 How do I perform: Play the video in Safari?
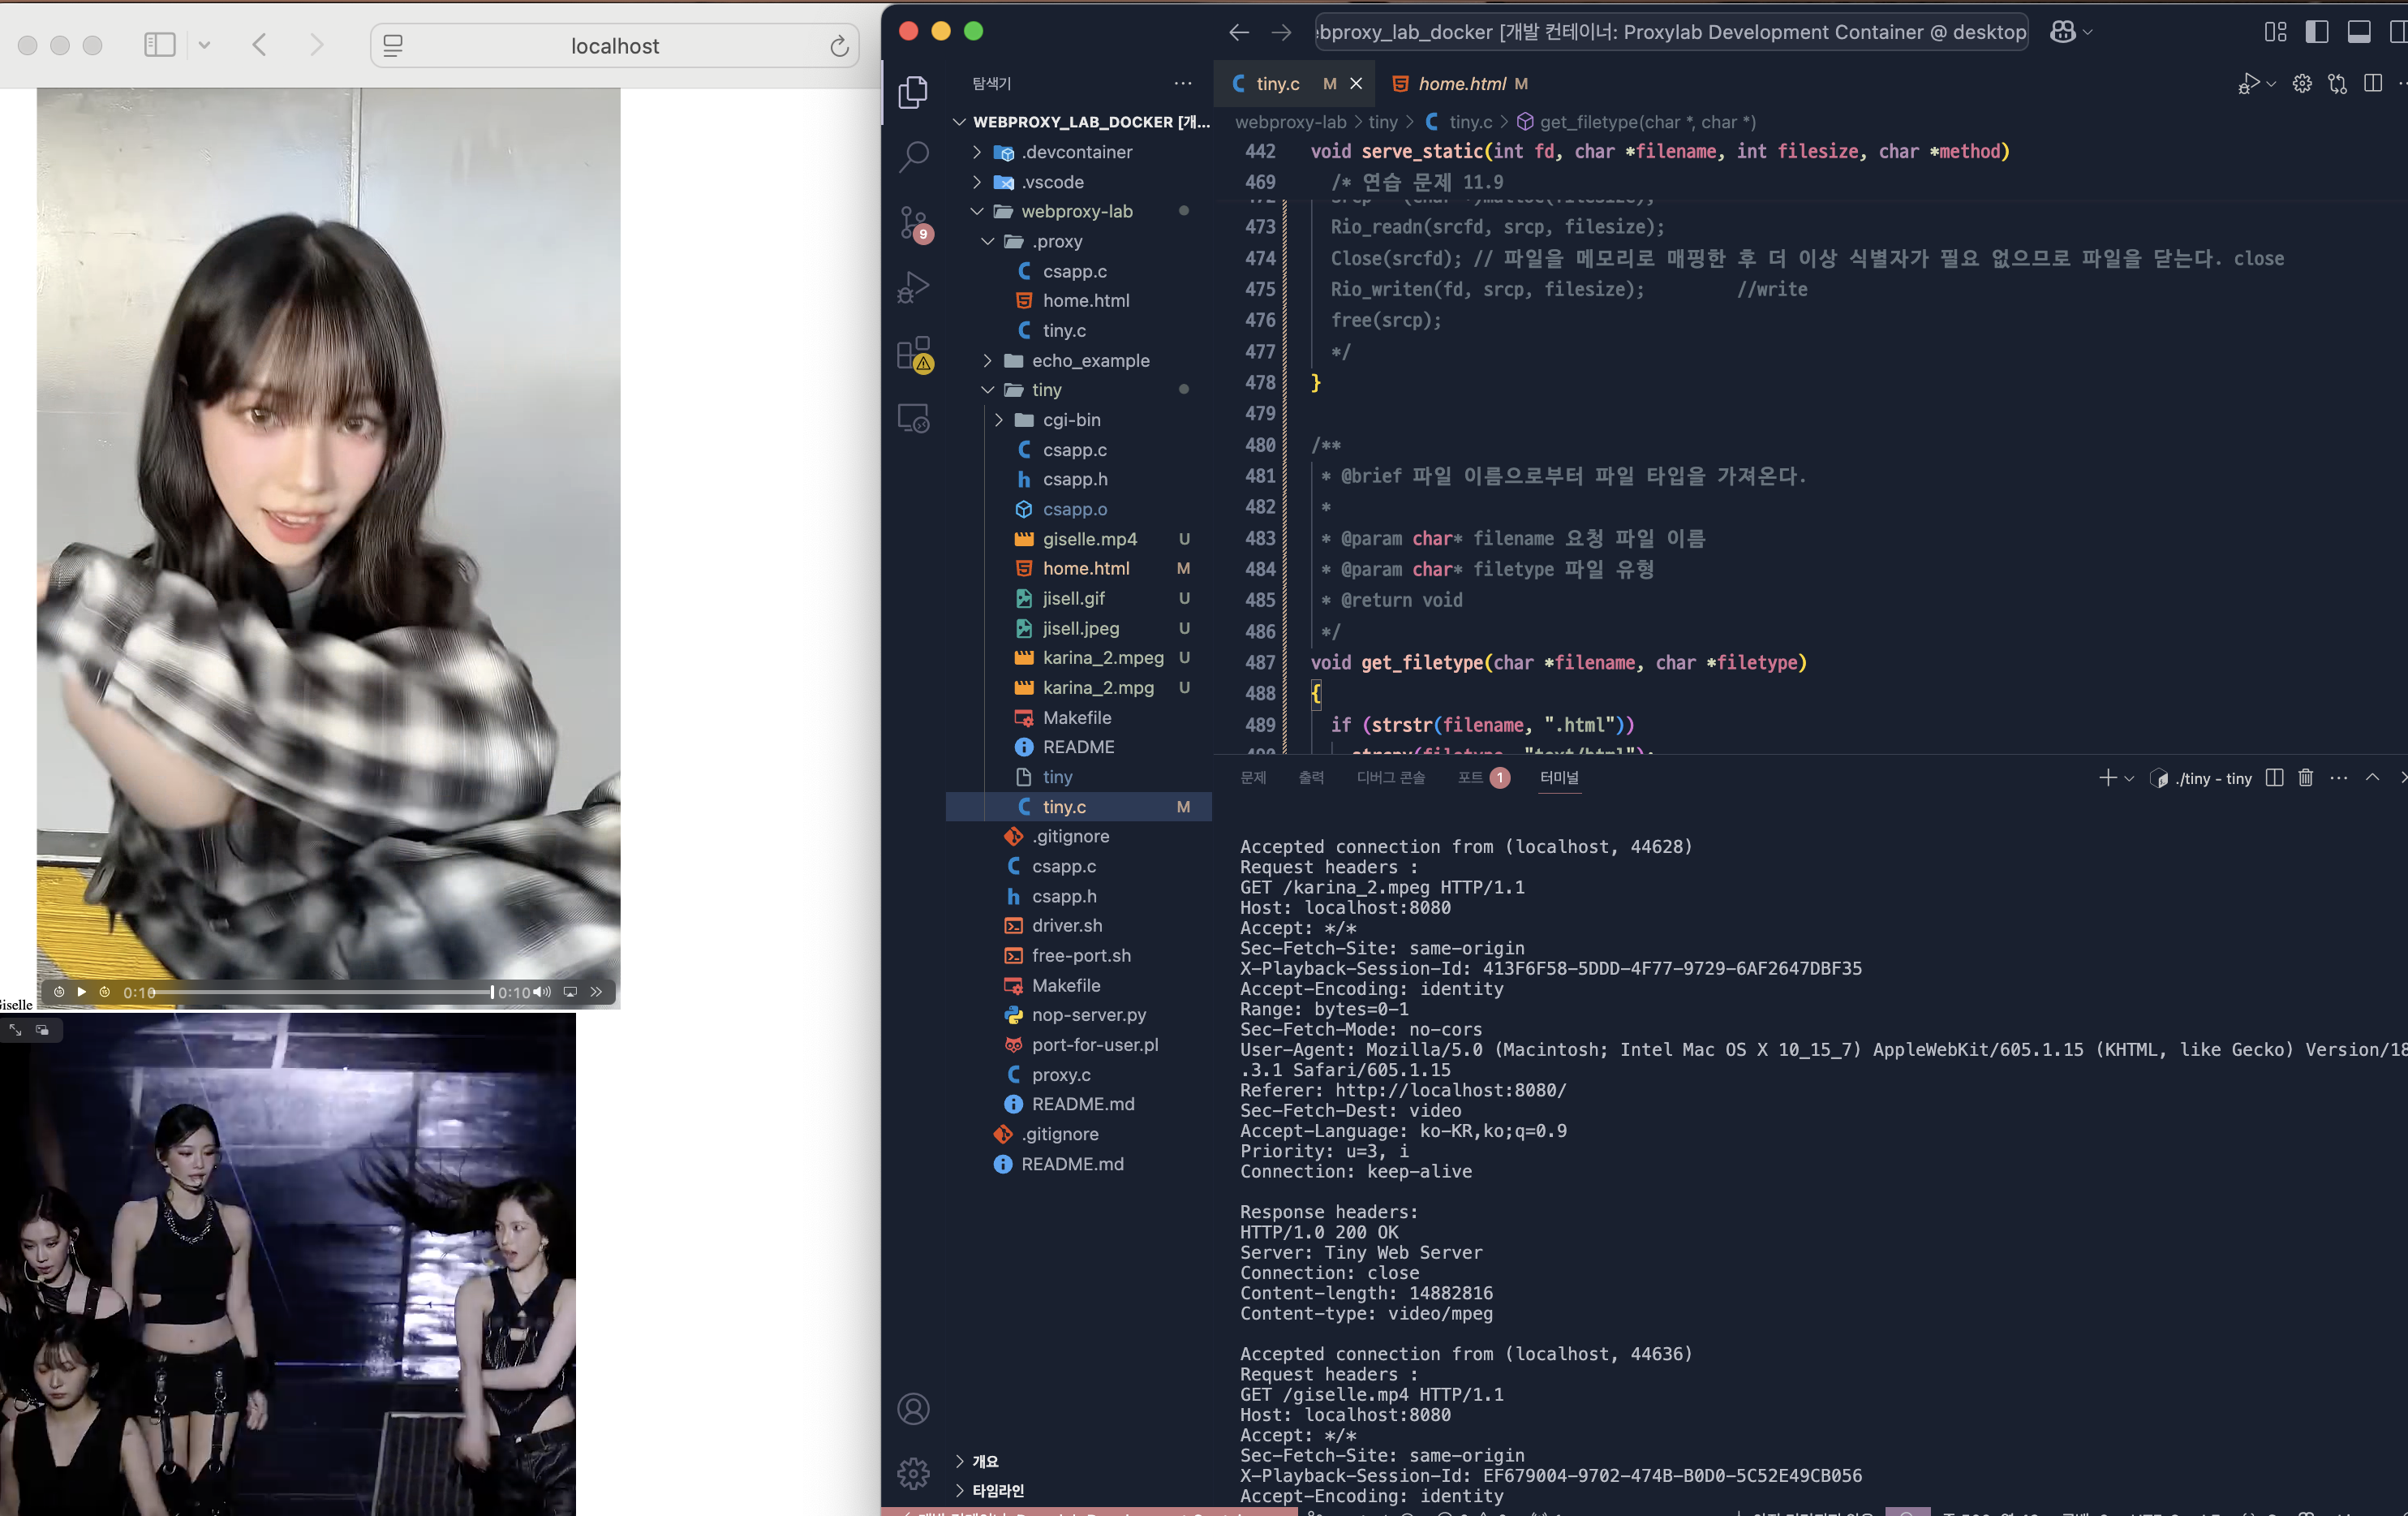tap(82, 992)
